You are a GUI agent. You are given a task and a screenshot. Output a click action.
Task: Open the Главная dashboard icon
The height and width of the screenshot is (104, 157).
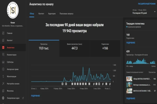[x=3, y=33]
